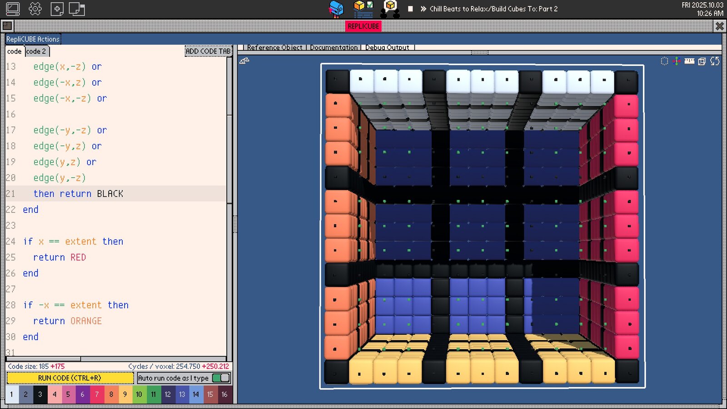Viewport: 727px width, 409px height.
Task: Open the Debug Output tab
Action: 387,47
